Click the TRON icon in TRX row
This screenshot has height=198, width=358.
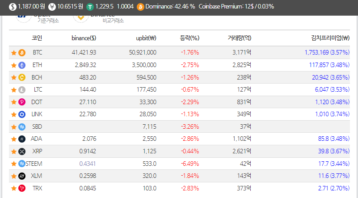click(x=22, y=189)
